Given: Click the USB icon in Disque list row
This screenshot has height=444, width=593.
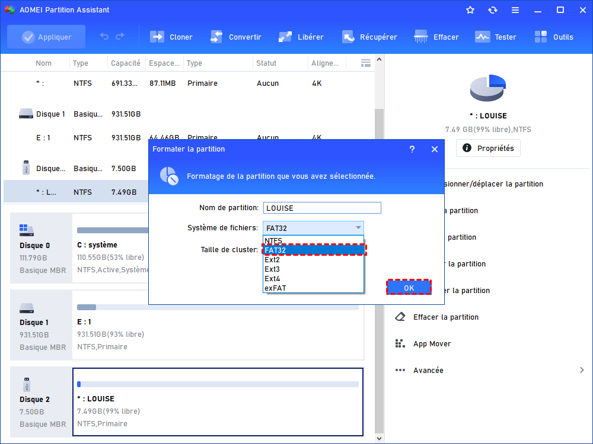Looking at the screenshot, I should (x=26, y=168).
